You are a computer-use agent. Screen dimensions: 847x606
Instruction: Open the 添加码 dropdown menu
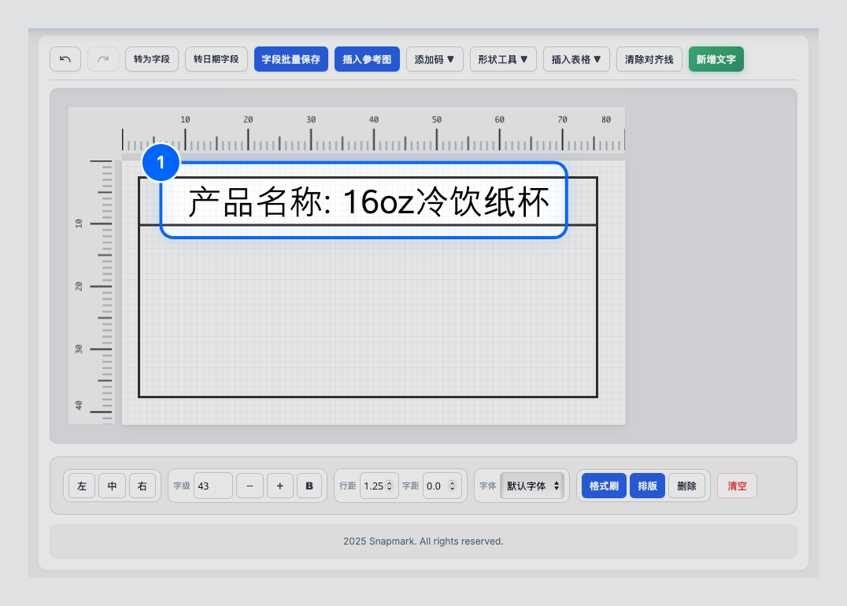[x=435, y=59]
